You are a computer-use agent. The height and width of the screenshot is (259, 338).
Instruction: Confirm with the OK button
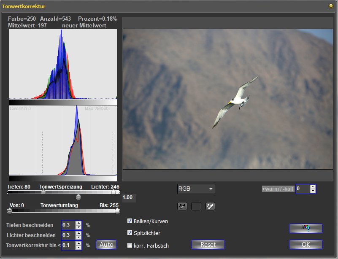tap(306, 245)
